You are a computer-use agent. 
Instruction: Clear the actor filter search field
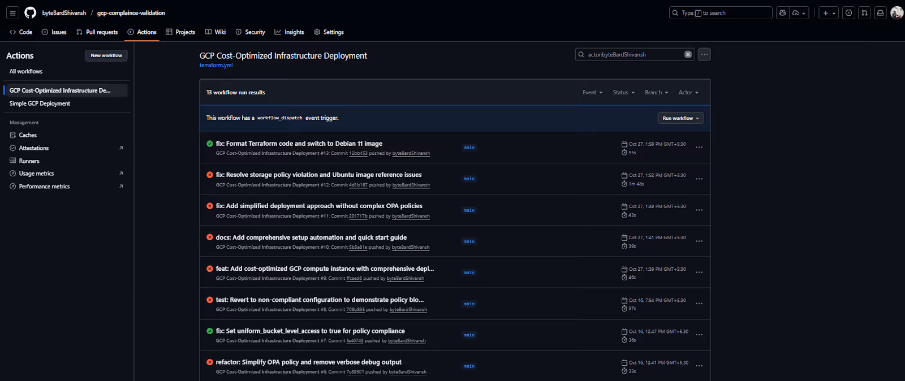(688, 55)
